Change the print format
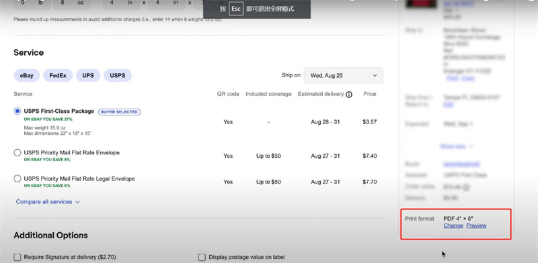Screen dimensions: 538x263 (453, 225)
